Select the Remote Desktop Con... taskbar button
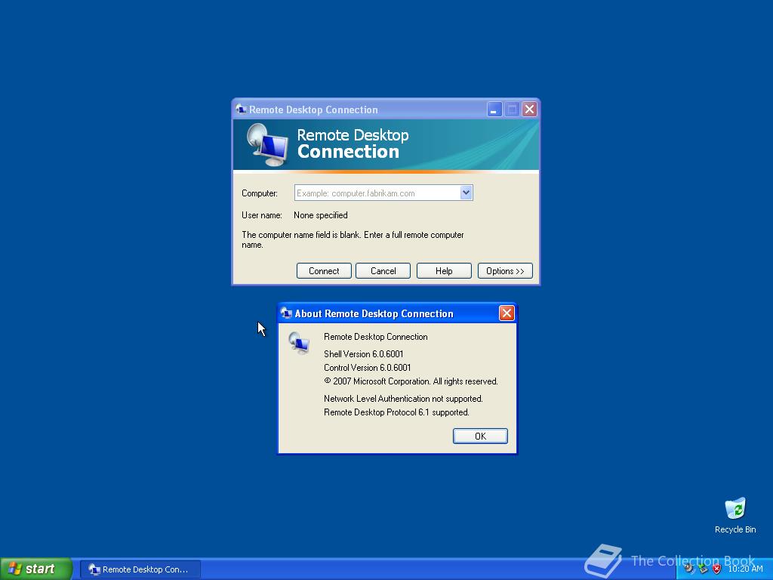 coord(140,569)
